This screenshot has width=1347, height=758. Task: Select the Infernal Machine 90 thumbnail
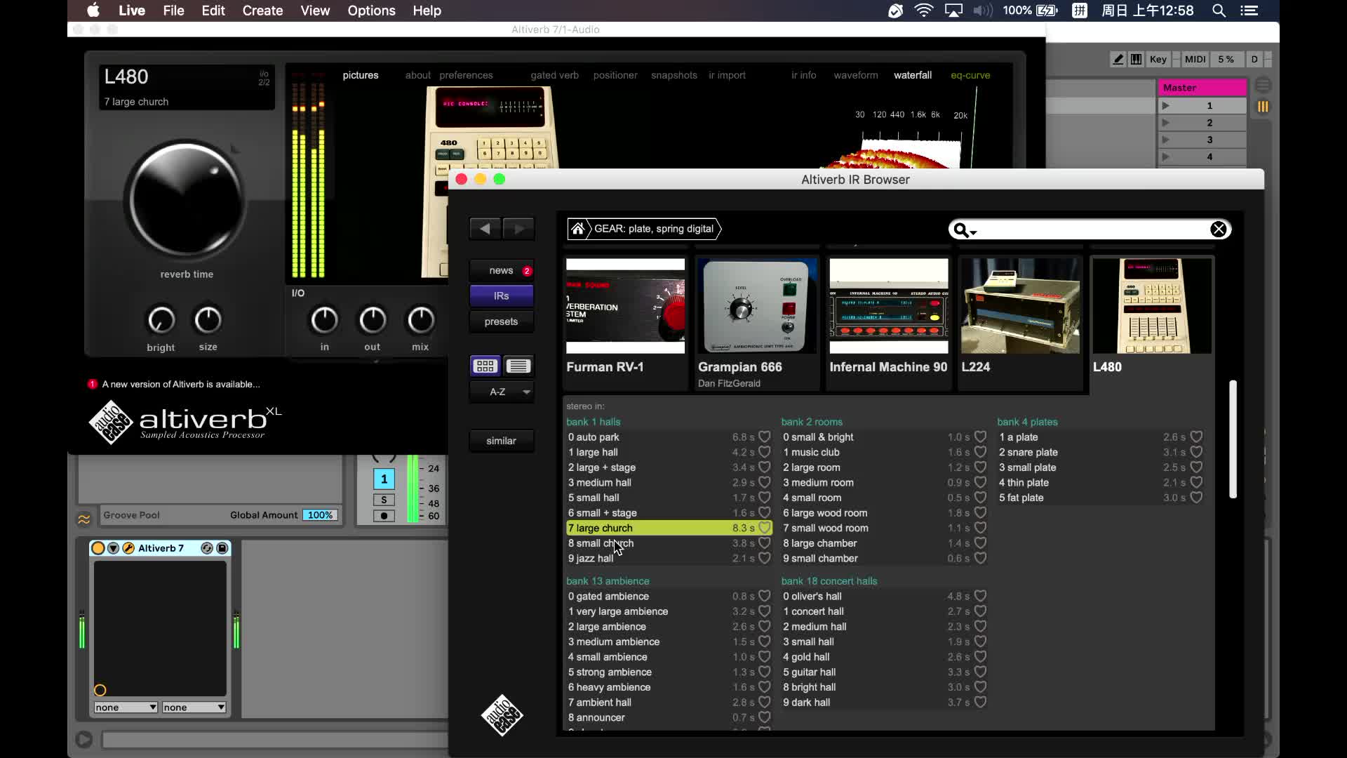888,306
